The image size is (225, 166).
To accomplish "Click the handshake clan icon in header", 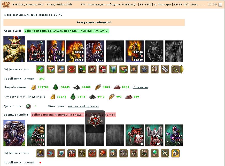I will [6, 4].
